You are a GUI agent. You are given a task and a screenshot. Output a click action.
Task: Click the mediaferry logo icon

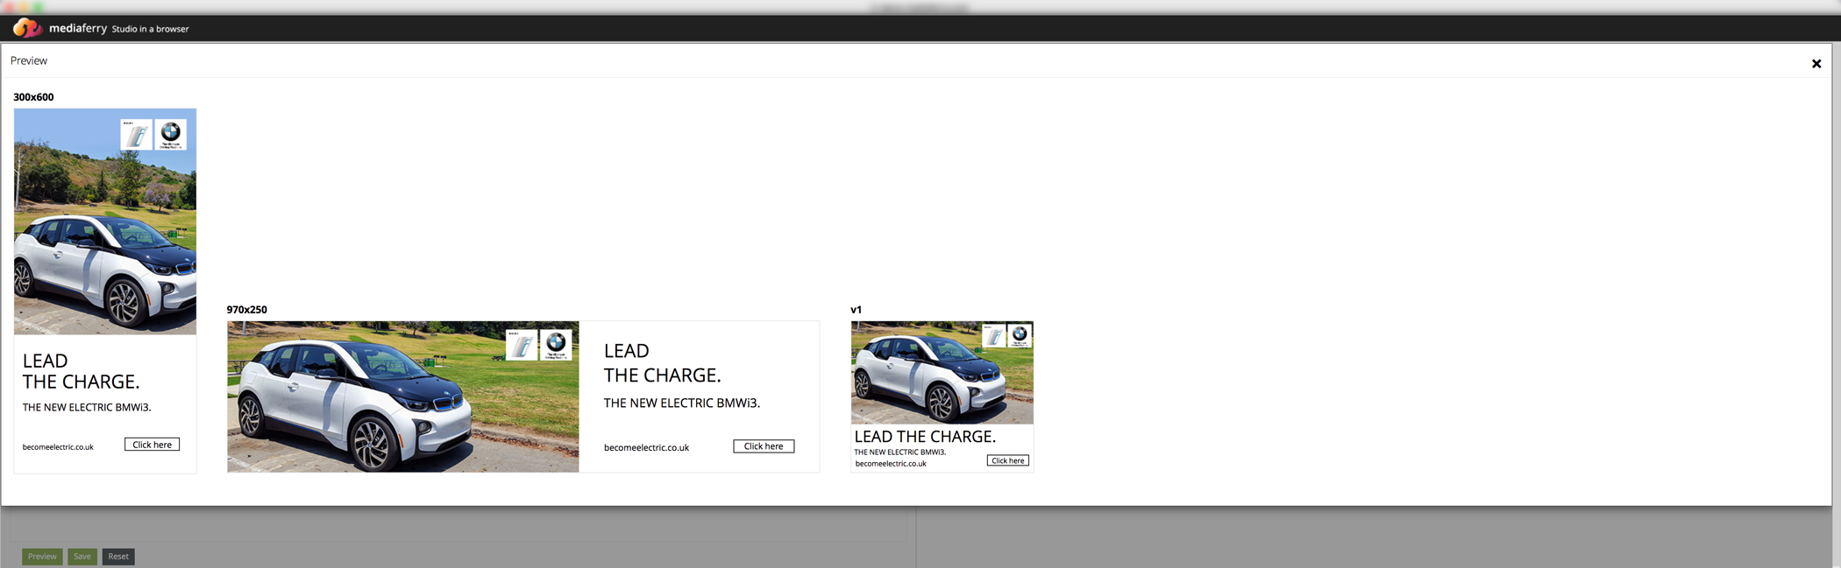click(27, 28)
